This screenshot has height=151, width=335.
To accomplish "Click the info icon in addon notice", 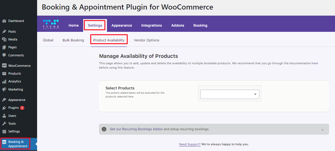I will pyautogui.click(x=104, y=129).
